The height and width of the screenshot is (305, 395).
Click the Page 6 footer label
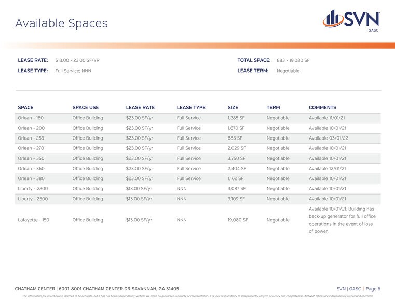tap(372, 289)
